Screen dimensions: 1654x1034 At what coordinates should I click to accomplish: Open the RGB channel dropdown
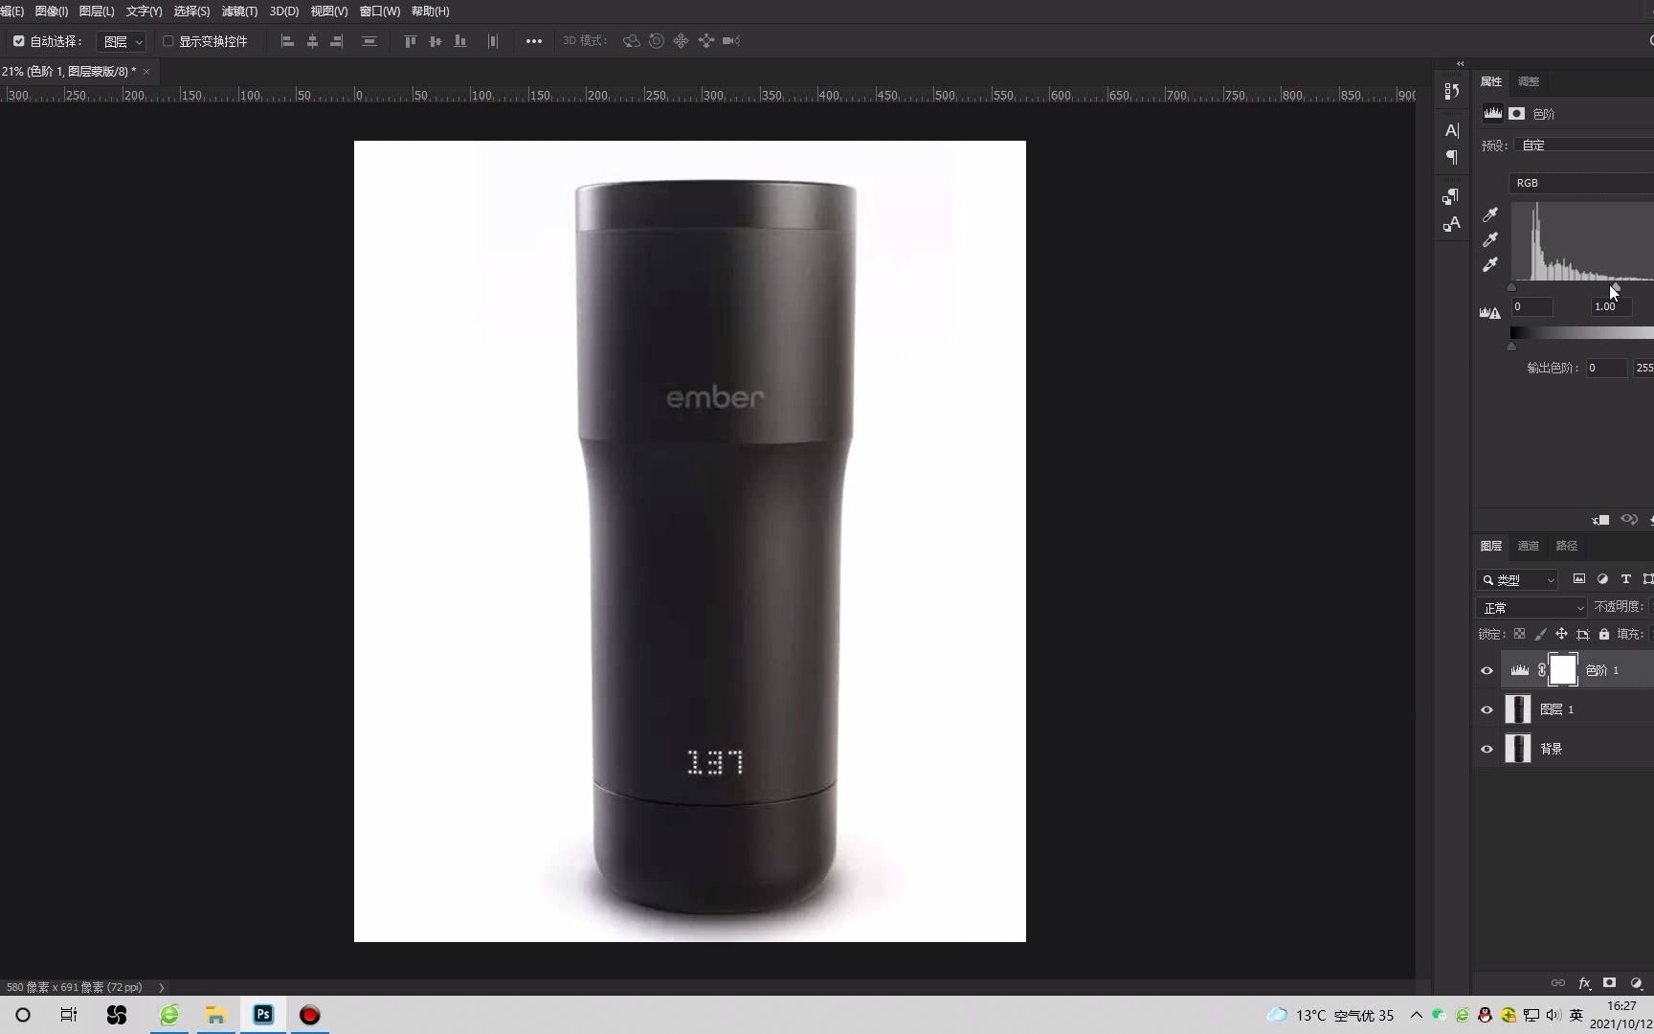click(1581, 183)
